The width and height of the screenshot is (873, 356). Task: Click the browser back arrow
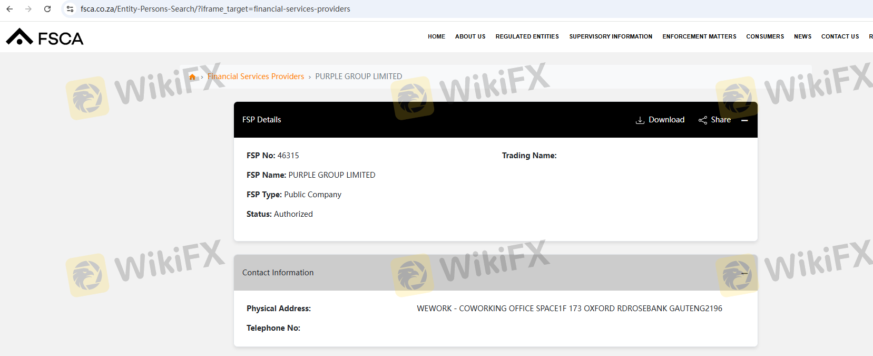point(9,9)
